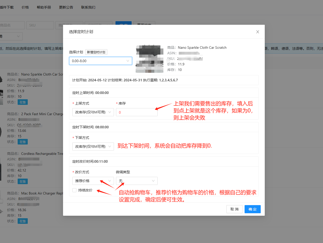Expand the 上架方式 dropdown
Viewport: 323px width, 243px height.
coord(93,112)
